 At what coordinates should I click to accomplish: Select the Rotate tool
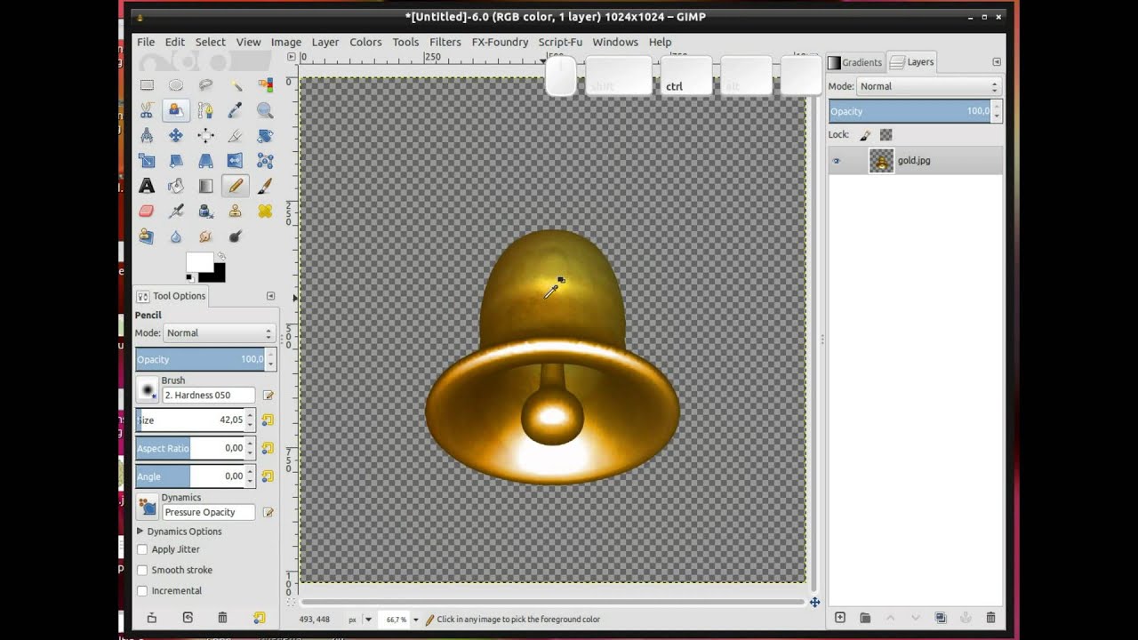[265, 135]
